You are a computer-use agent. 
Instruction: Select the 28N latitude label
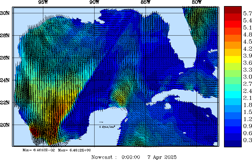[5, 36]
